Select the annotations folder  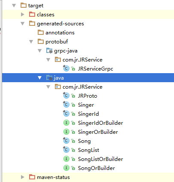click(x=60, y=33)
